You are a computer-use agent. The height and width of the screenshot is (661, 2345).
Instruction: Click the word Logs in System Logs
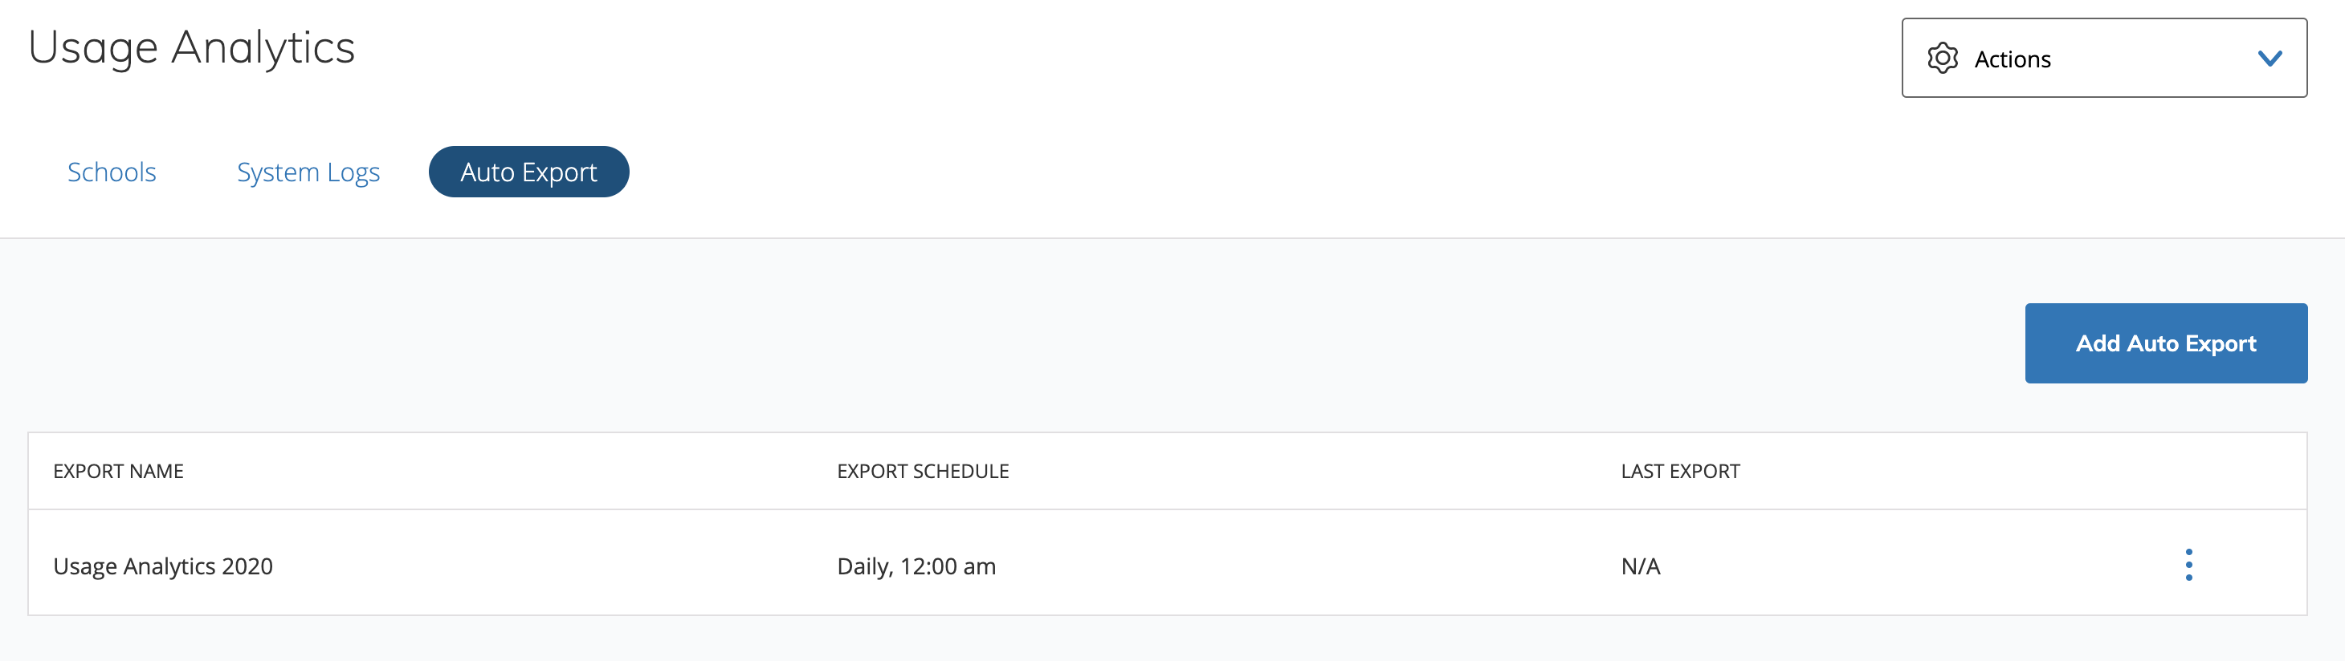(353, 172)
